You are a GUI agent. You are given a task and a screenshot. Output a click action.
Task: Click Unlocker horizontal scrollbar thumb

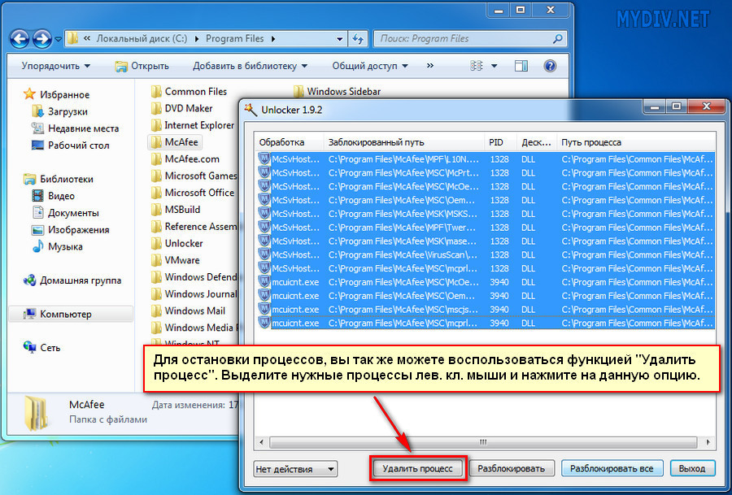483,442
